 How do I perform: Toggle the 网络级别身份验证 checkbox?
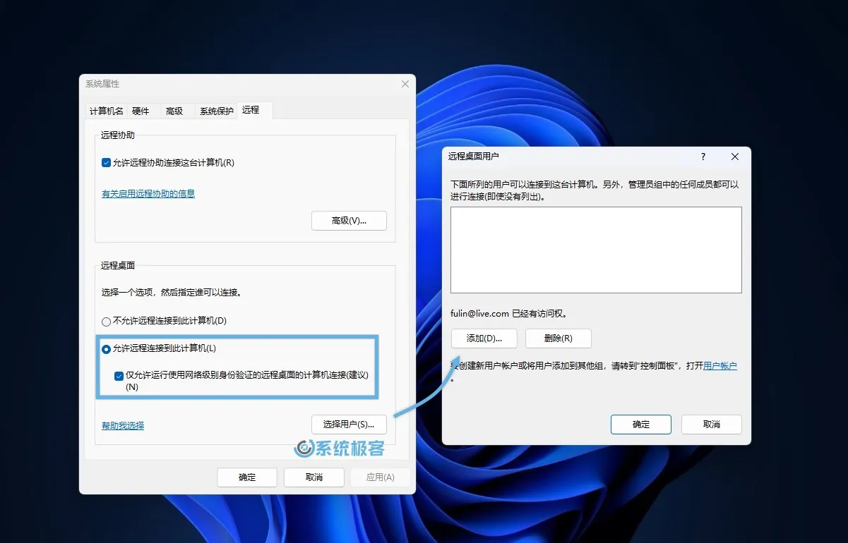coord(119,376)
